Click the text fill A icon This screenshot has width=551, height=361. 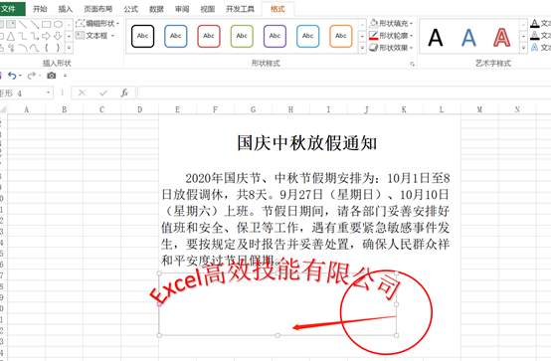tap(534, 24)
